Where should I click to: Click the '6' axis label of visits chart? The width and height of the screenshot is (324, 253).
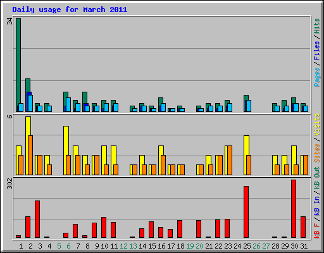(x=9, y=116)
